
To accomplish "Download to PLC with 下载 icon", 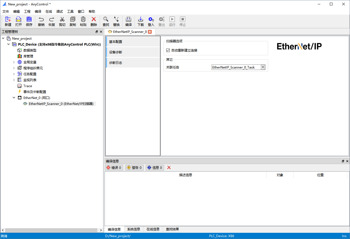I will point(141,21).
